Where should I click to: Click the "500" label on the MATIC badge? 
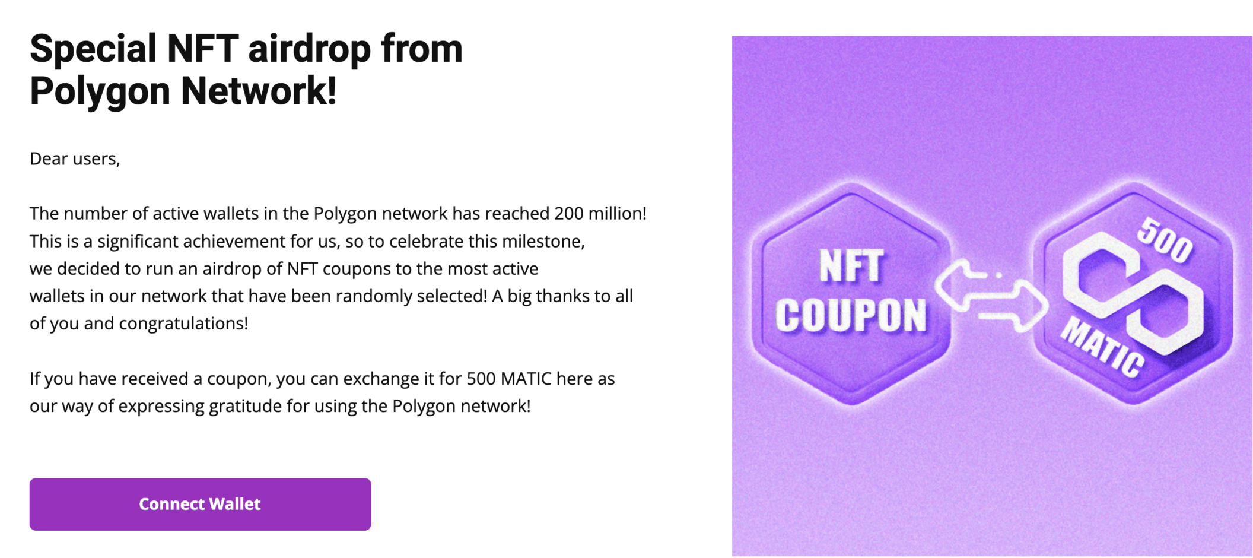[x=1165, y=240]
